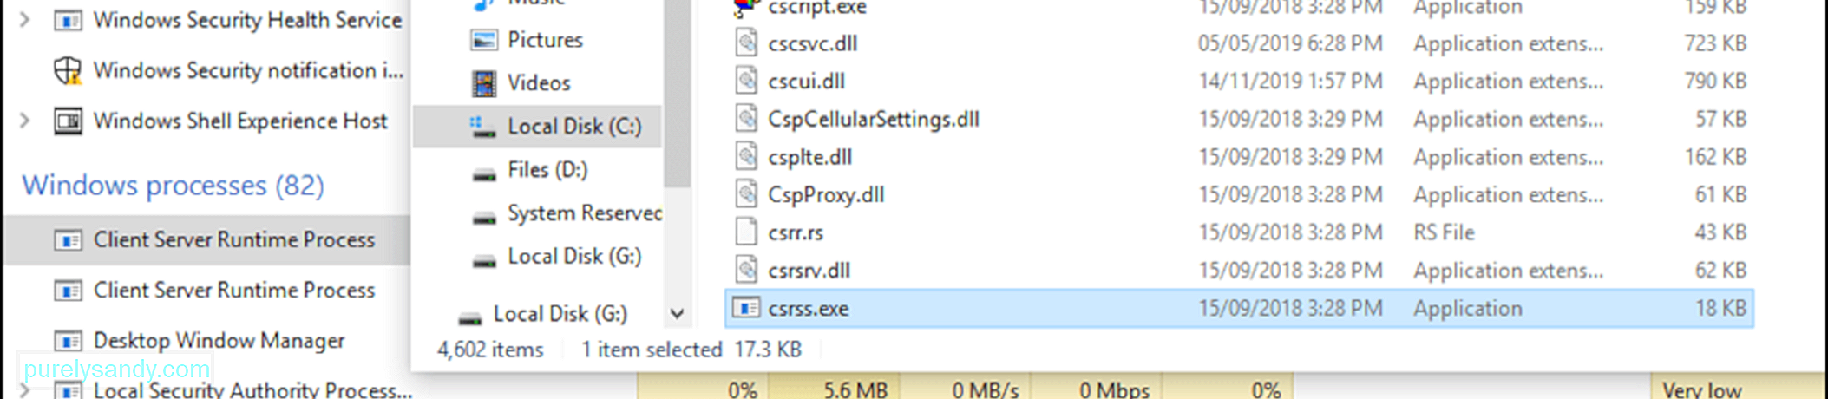This screenshot has width=1828, height=399.
Task: Click the Windows Shell Experience Host icon
Action: click(x=68, y=121)
